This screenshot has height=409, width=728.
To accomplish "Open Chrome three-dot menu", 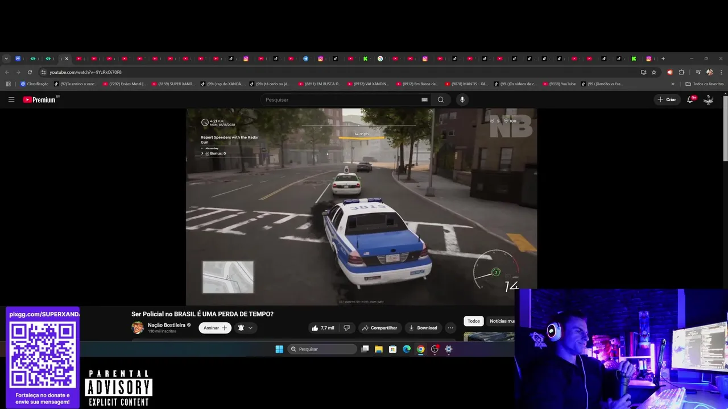I will pos(721,72).
